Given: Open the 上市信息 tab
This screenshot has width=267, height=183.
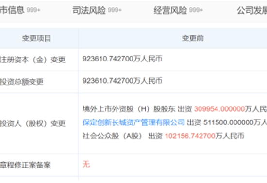Looking at the screenshot, I should coord(20,10).
